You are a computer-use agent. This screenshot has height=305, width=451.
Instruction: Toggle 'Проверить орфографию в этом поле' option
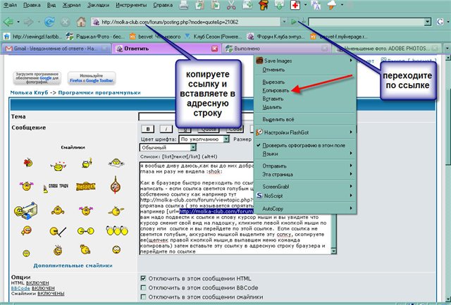(x=305, y=146)
